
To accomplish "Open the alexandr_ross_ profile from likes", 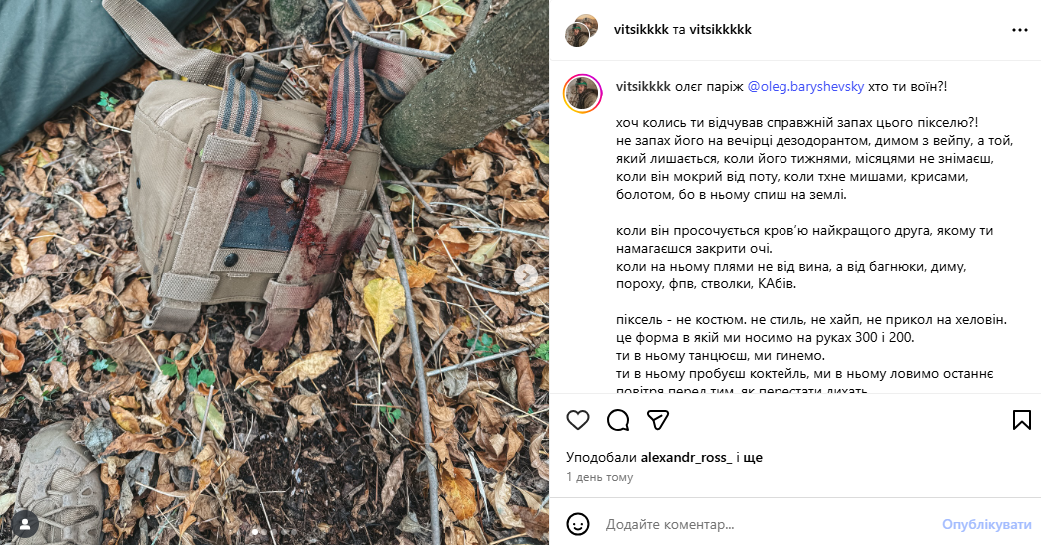I will point(684,458).
